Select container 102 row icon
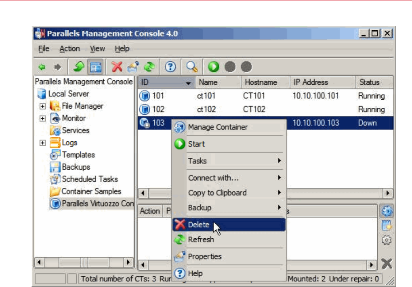This screenshot has height=287, width=412. click(144, 109)
